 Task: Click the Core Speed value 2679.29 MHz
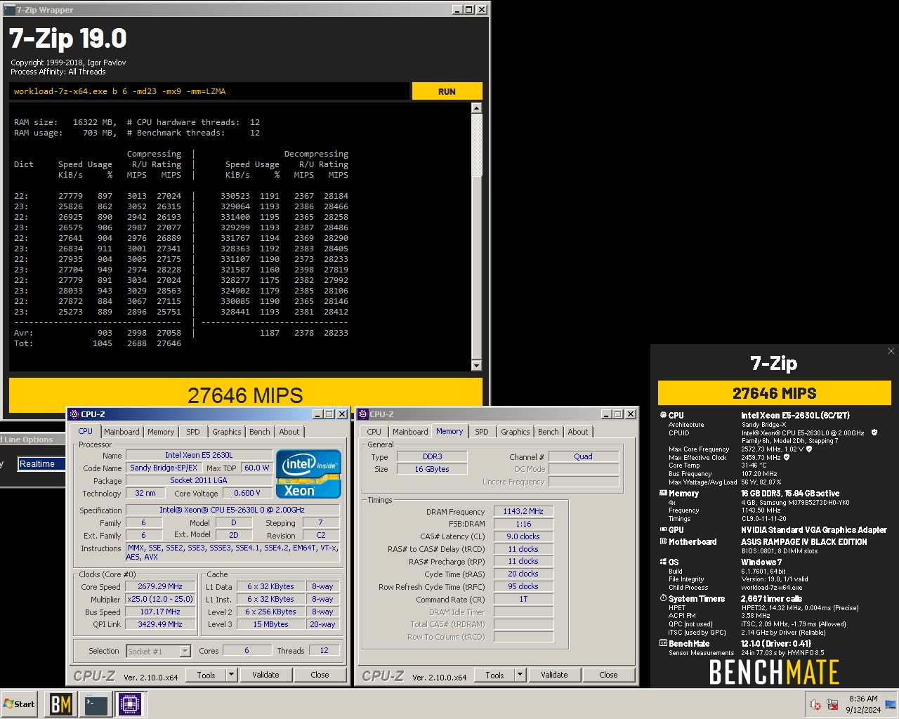point(160,586)
